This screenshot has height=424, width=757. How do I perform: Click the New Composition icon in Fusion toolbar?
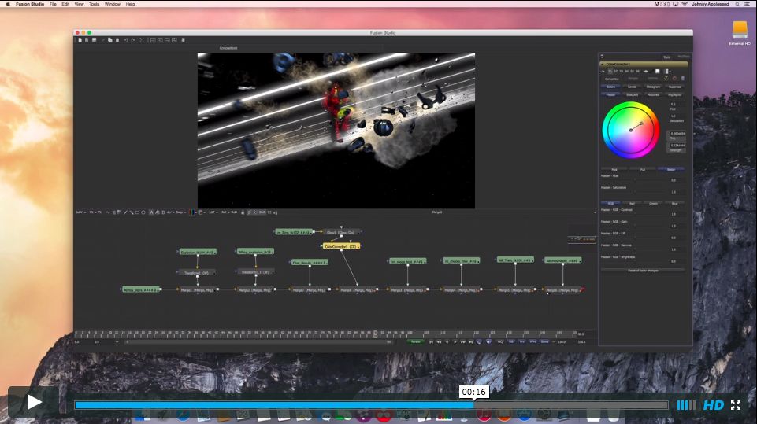pos(80,40)
